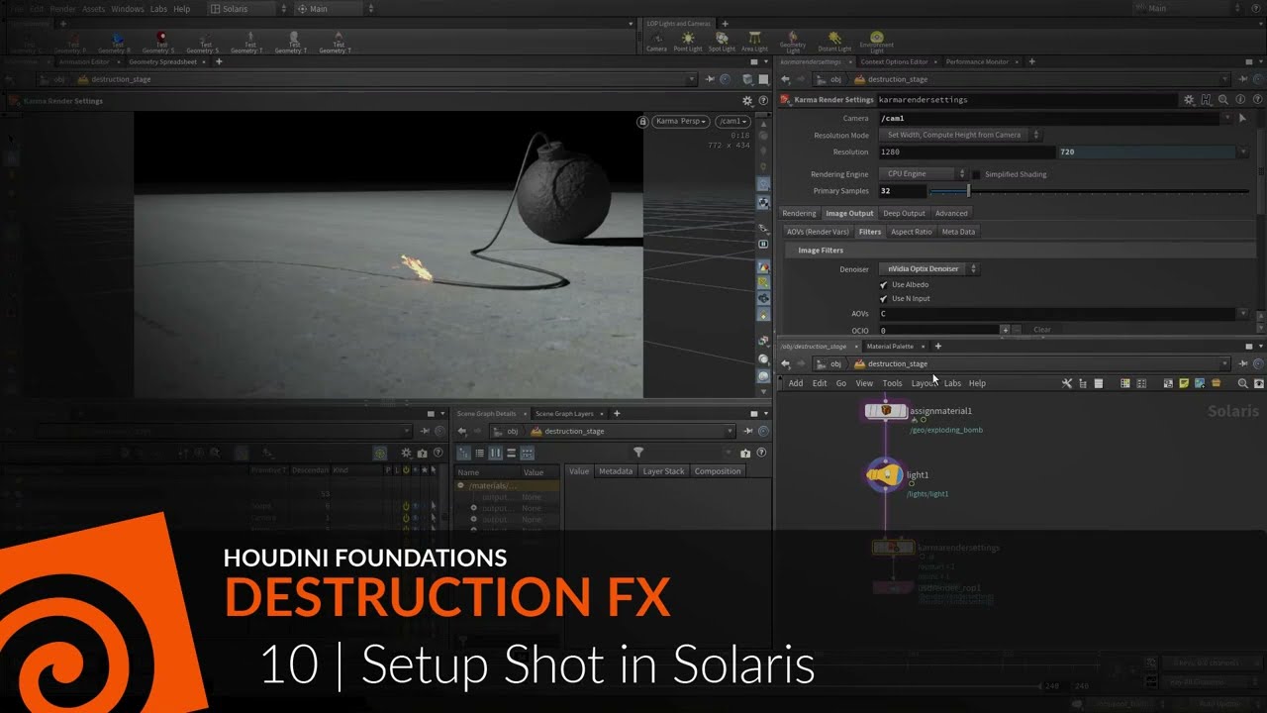Open the network editor View menu
Viewport: 1267px width, 713px height.
(x=864, y=383)
